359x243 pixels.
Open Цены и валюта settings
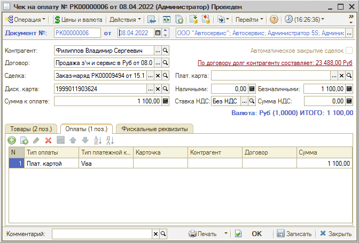[x=77, y=19]
